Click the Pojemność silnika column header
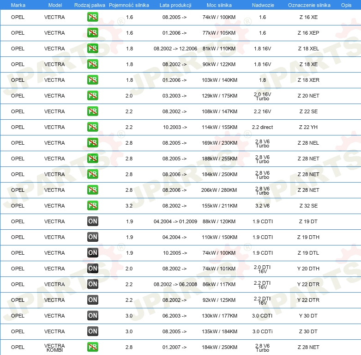Screen dimensions: 361x355 pos(129,5)
